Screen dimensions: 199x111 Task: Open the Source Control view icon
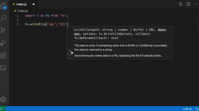coord(3,31)
